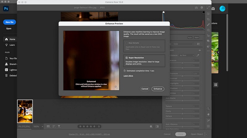This screenshot has height=138, width=247.
Task: Click the Auto adjustment button
Action: pos(190,38)
